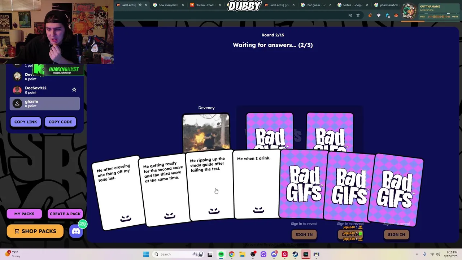The height and width of the screenshot is (260, 462).
Task: Open the purple circle app in taskbar
Action: pos(263,254)
